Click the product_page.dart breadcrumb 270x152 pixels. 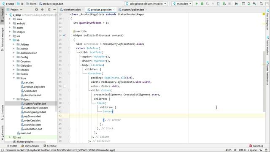pos(51,4)
